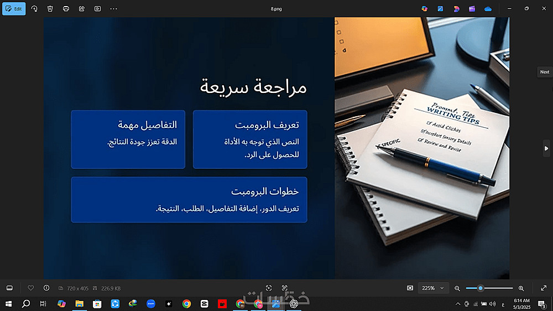The height and width of the screenshot is (311, 553).
Task: Click the visual search scan icon
Action: pyautogui.click(x=269, y=288)
